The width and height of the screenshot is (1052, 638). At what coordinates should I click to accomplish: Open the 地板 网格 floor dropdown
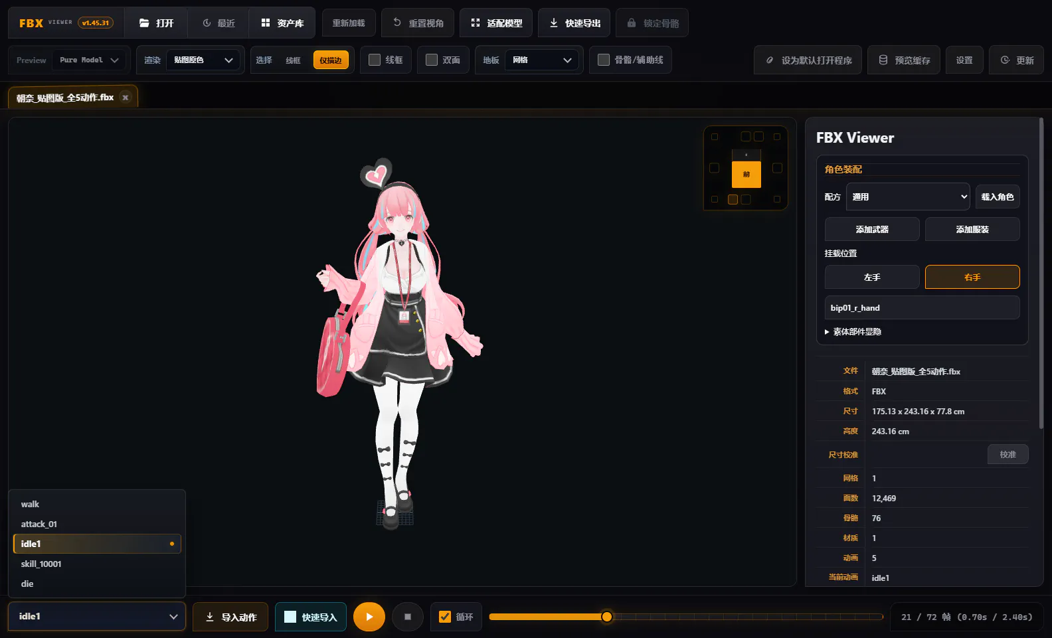pos(541,60)
